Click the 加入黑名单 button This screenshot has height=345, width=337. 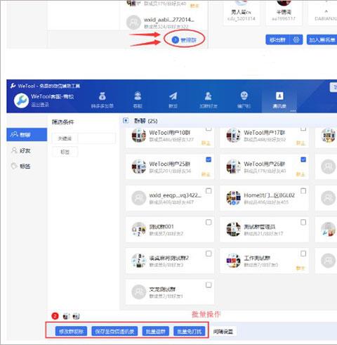pos(322,40)
